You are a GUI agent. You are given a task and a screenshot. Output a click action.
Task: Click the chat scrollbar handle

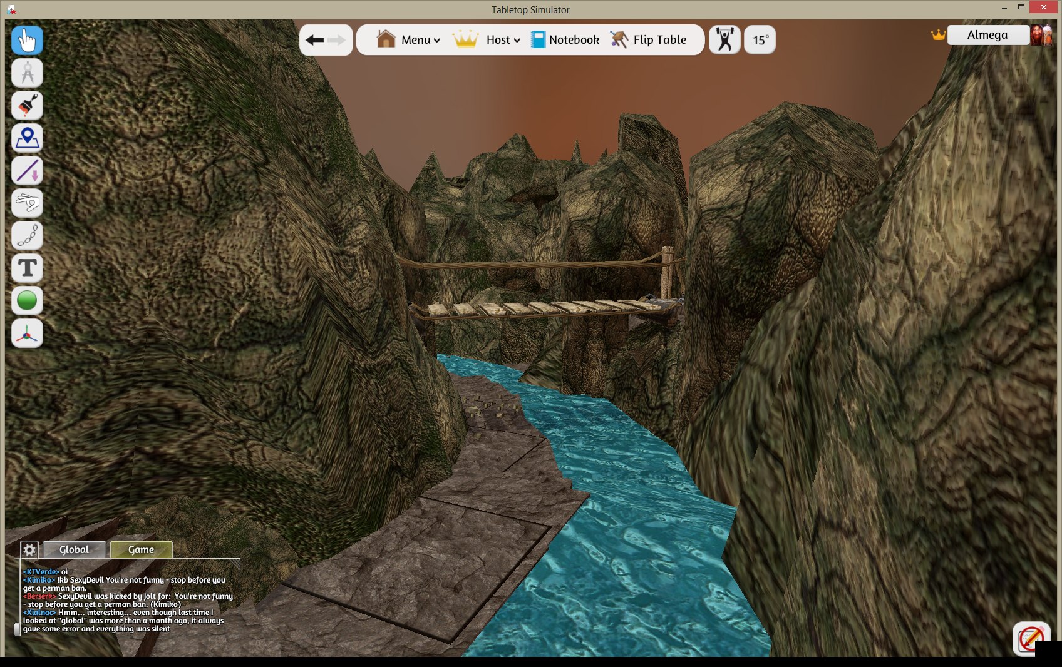coord(17,629)
